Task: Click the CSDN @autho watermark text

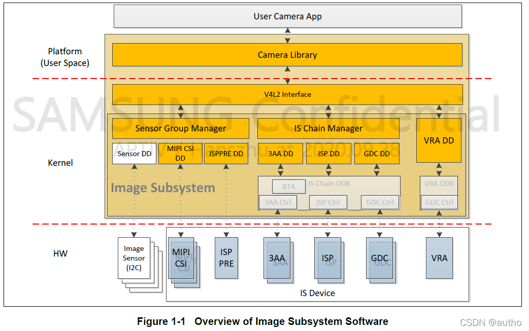Action: [491, 322]
